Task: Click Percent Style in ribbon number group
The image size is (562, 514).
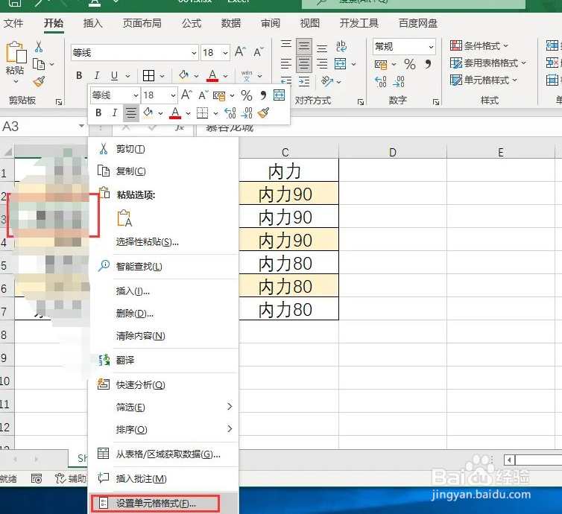Action: [410, 65]
